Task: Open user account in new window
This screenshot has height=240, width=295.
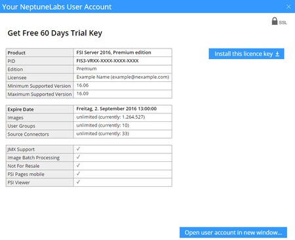Action: tap(233, 233)
